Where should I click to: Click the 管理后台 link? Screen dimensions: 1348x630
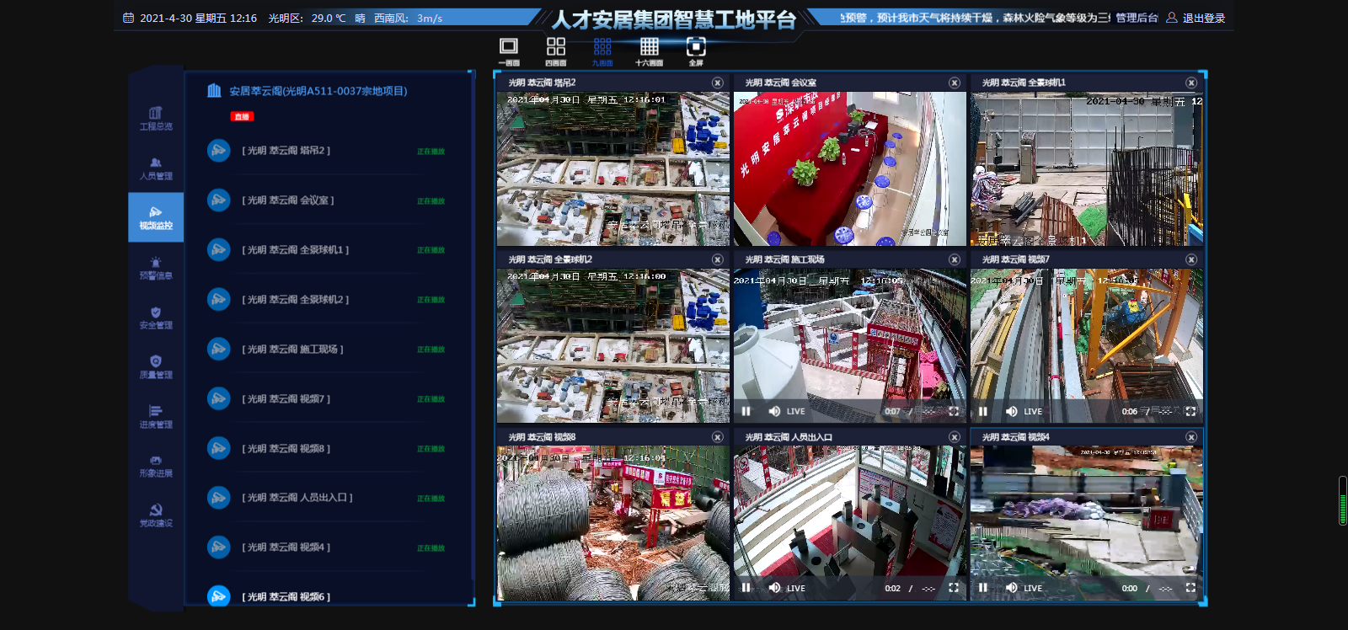click(1137, 18)
